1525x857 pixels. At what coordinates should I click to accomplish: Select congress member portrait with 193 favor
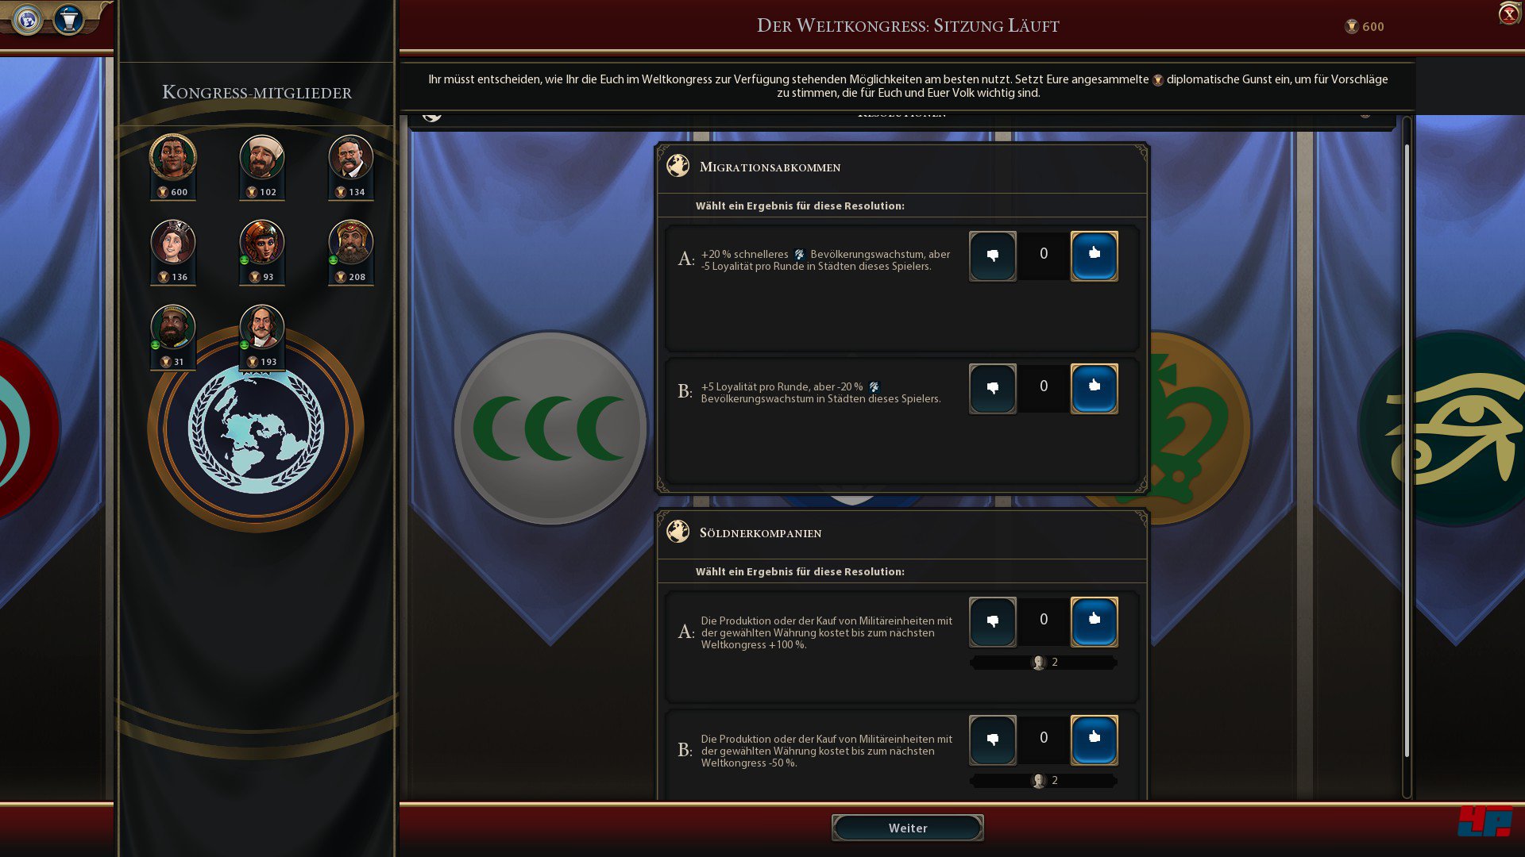pos(262,327)
